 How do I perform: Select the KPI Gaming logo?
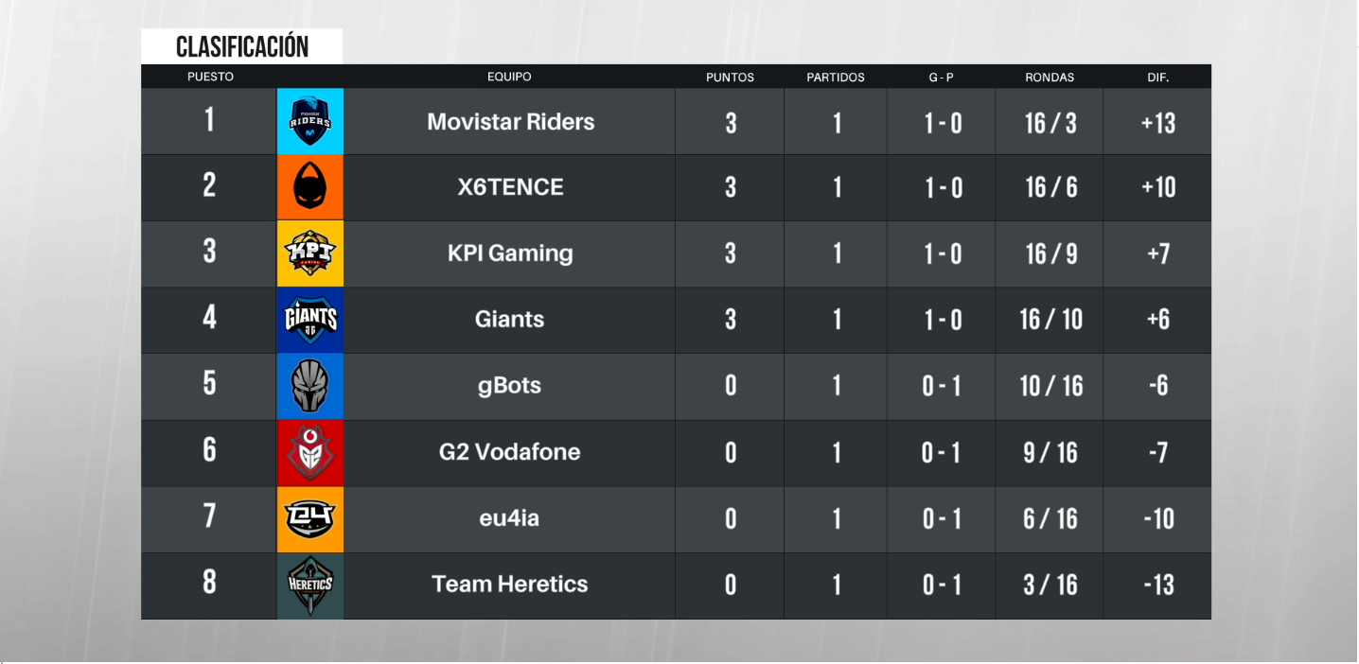pos(310,253)
